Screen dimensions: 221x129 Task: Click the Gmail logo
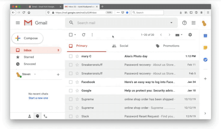point(36,23)
